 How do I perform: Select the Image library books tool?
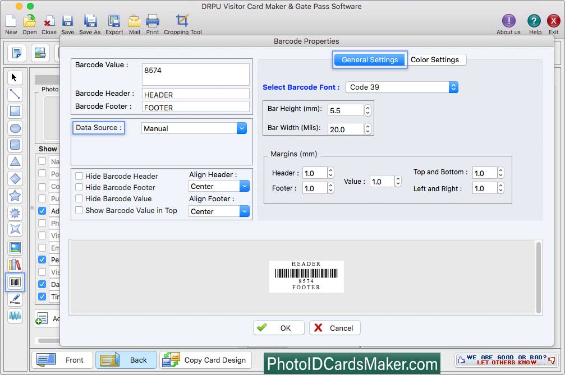click(15, 265)
